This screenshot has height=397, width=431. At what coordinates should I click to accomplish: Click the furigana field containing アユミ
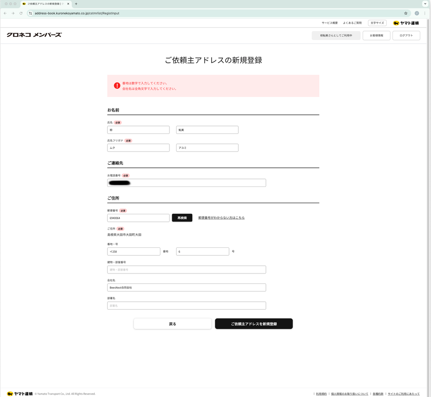coord(207,148)
